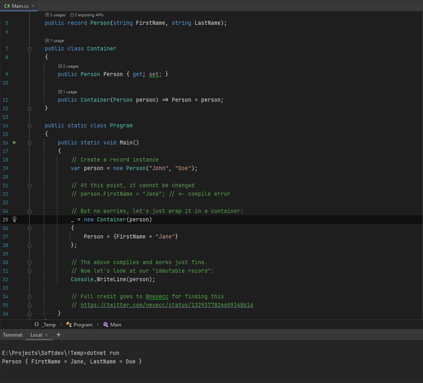Click the namespace icon beside _Temp breadcrumb
This screenshot has width=423, height=383.
pyautogui.click(x=36, y=324)
